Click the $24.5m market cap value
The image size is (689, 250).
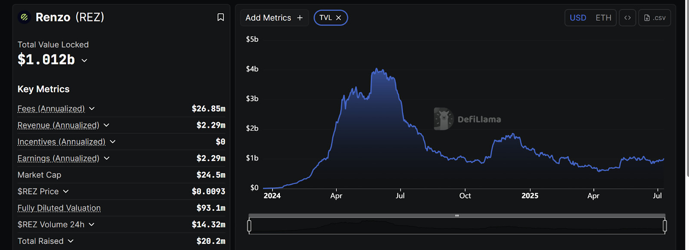pos(211,175)
